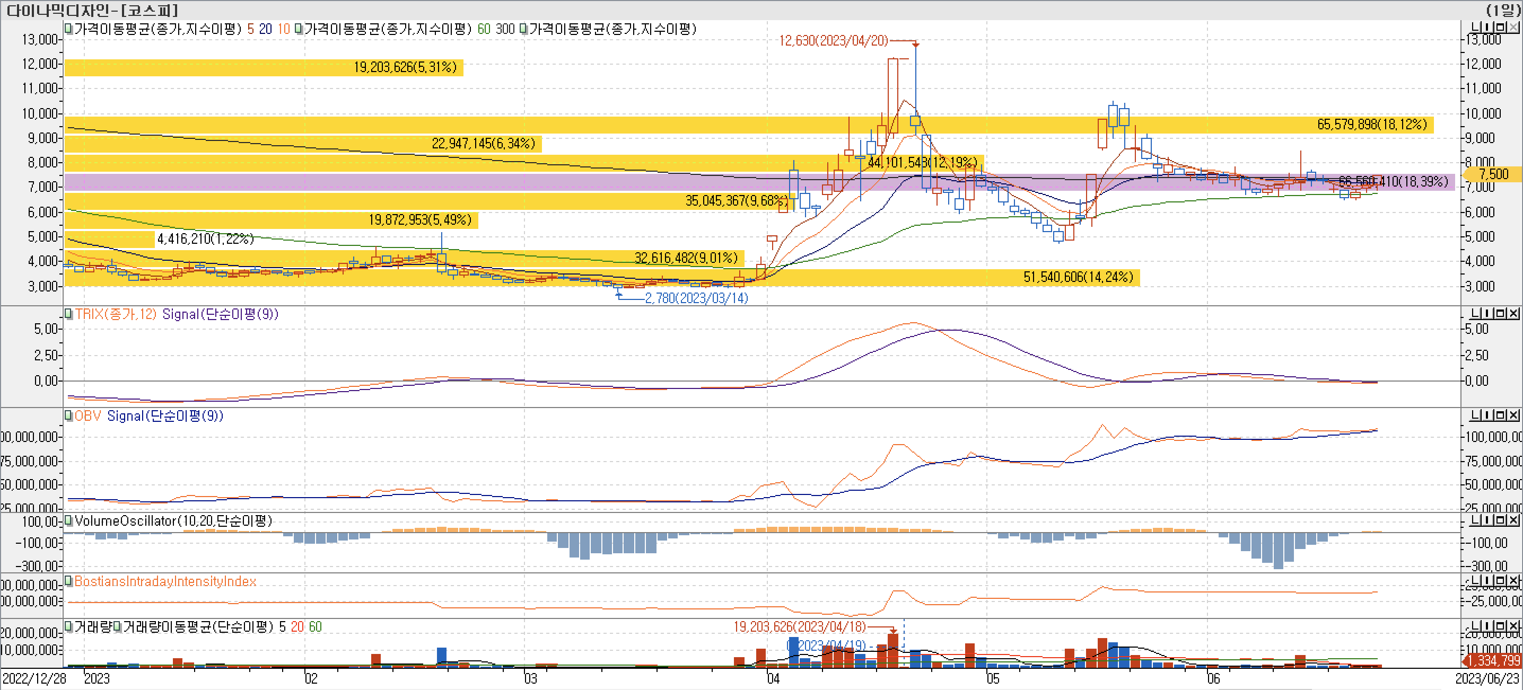Click the L-shaped icon in the price chart panel
Image resolution: width=1523 pixels, height=690 pixels.
(x=1477, y=28)
